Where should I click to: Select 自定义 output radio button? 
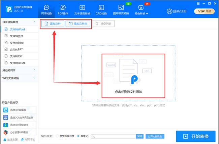[x=78, y=136]
